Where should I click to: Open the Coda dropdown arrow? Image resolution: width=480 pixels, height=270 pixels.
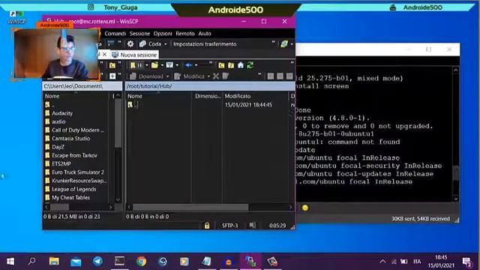click(x=166, y=44)
